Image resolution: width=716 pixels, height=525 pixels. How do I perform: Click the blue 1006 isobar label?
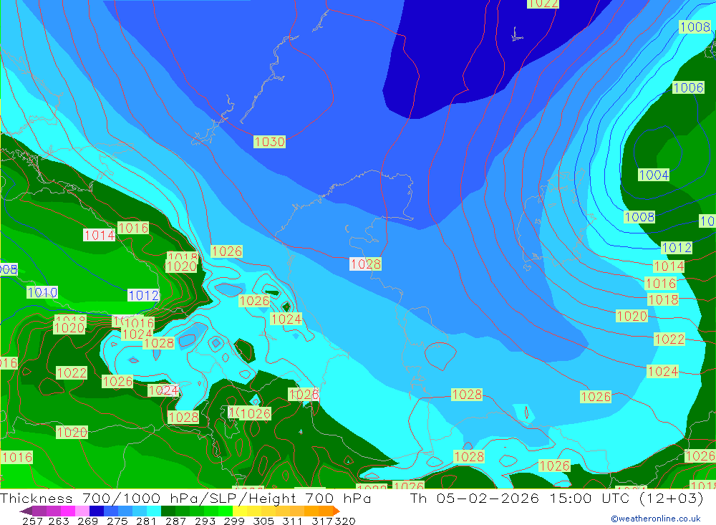pos(688,87)
